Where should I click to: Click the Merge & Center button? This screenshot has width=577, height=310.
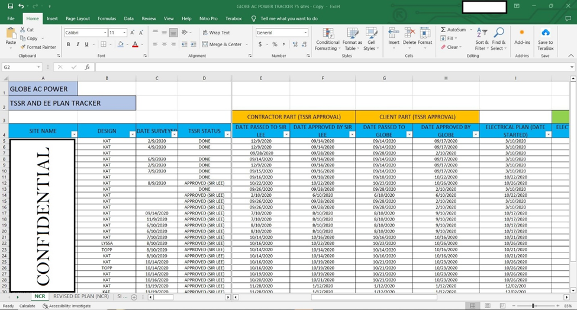click(x=222, y=44)
